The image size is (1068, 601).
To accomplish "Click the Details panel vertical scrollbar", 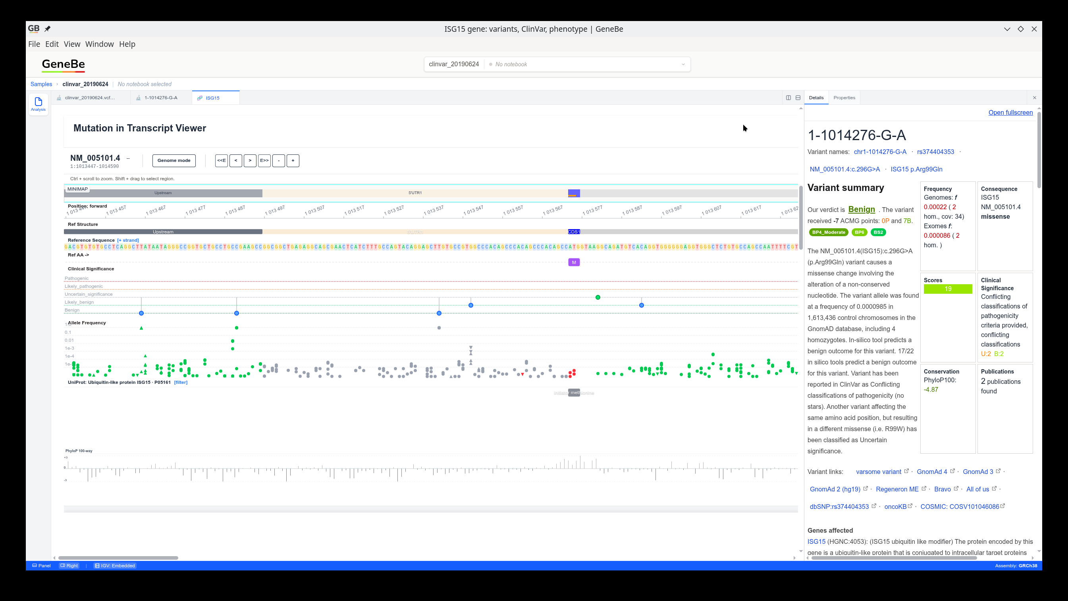I will pos(1039,150).
